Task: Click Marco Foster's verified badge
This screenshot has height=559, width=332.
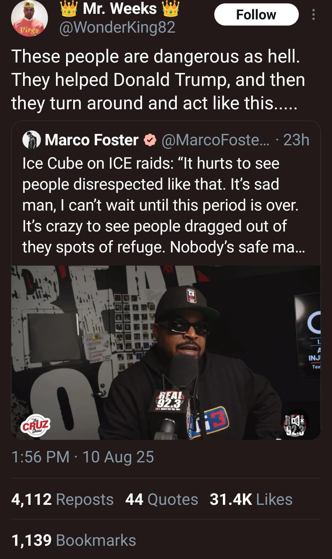Action: point(150,140)
